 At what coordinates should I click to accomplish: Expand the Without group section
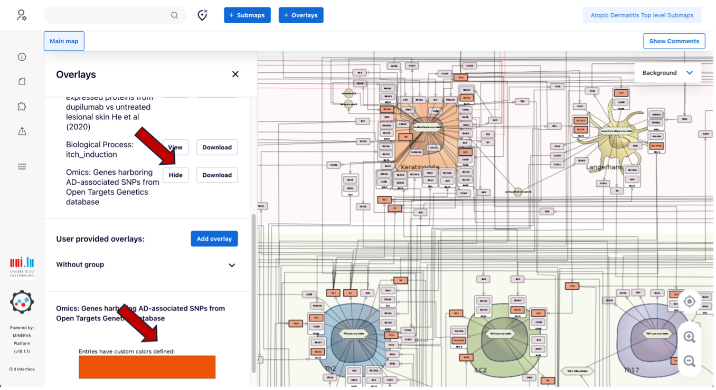[231, 265]
